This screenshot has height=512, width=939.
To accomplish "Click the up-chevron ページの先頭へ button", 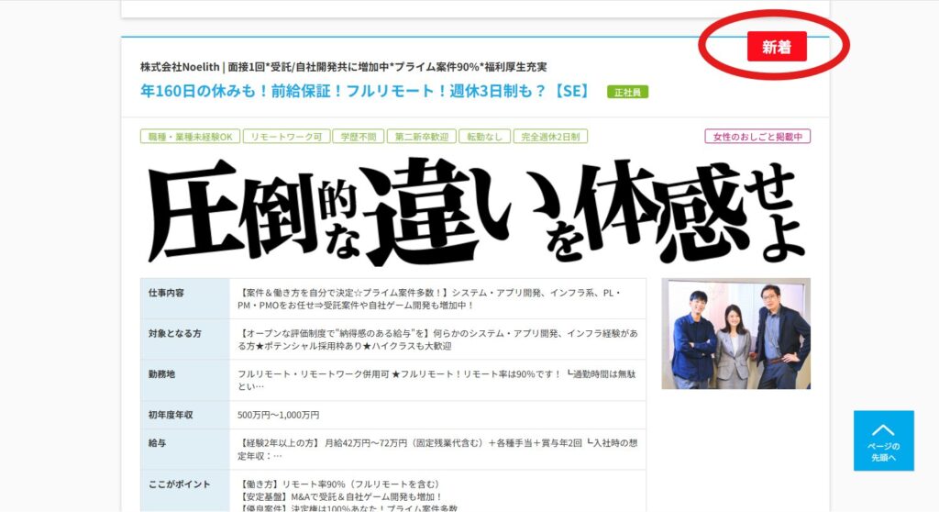I will pos(883,440).
